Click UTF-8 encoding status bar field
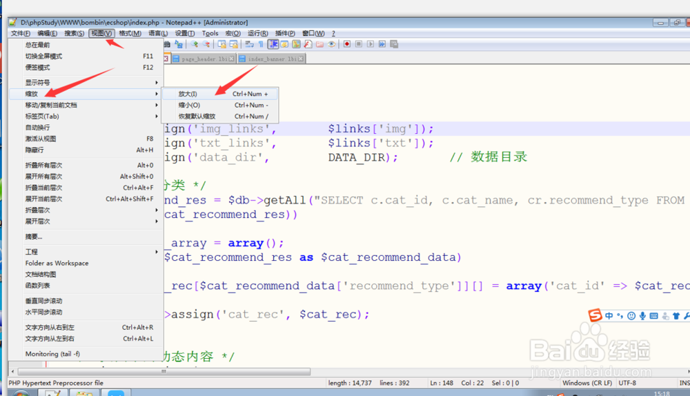 627,383
